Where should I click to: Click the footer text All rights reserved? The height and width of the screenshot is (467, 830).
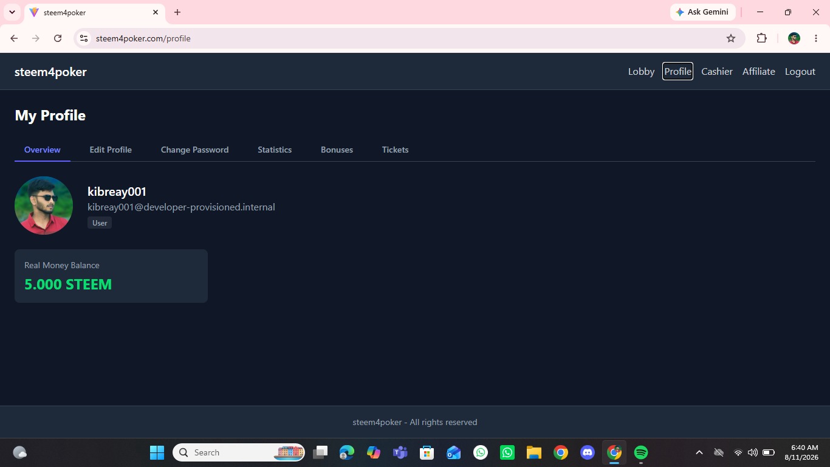click(444, 422)
